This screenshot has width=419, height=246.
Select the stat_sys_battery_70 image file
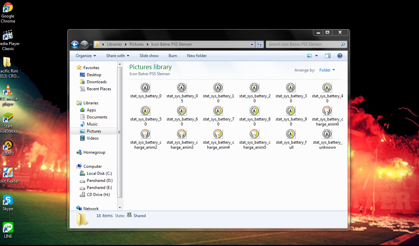218,116
